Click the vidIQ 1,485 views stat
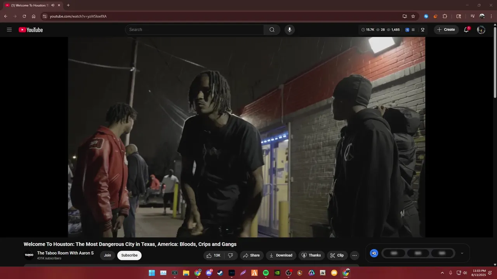The height and width of the screenshot is (279, 497). [x=393, y=29]
